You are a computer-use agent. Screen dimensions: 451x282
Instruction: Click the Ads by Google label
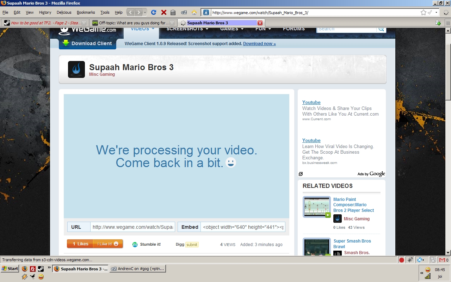(x=371, y=174)
